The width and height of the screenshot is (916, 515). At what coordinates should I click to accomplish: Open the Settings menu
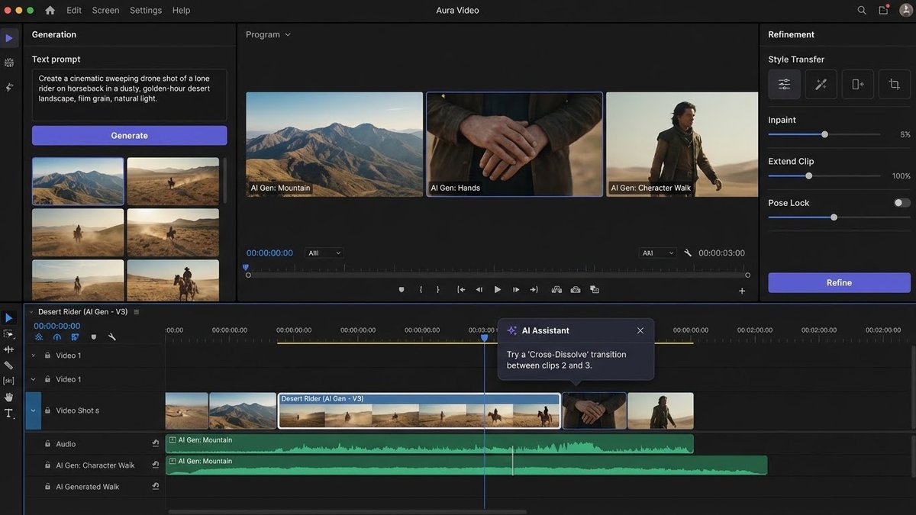145,11
